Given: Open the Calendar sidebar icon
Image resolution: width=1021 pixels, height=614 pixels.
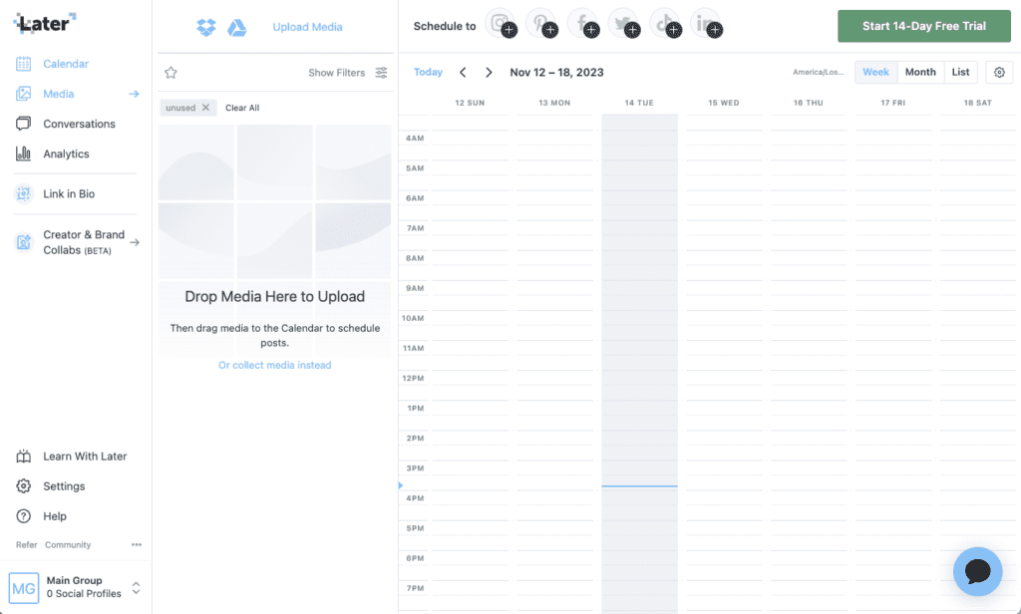Looking at the screenshot, I should tap(24, 64).
